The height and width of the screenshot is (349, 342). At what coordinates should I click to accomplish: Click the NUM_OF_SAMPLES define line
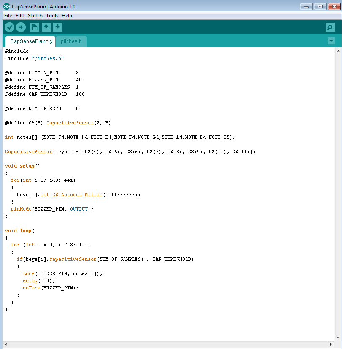pyautogui.click(x=42, y=87)
